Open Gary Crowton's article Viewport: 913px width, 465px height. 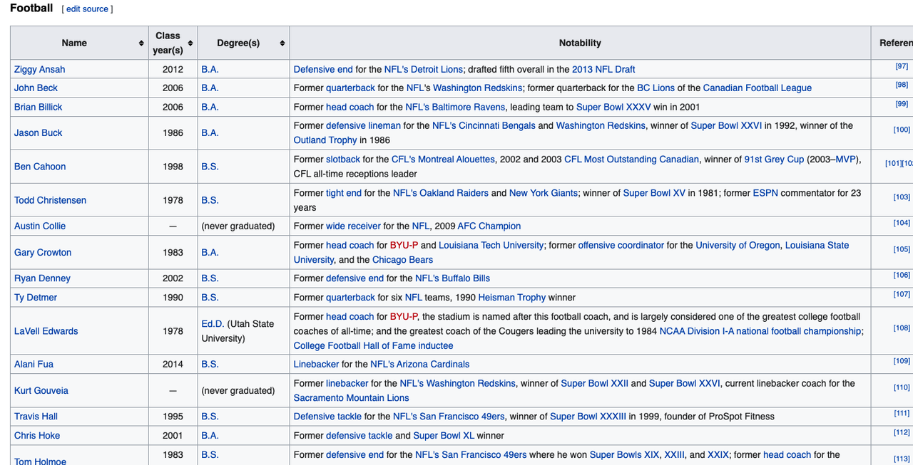point(43,252)
